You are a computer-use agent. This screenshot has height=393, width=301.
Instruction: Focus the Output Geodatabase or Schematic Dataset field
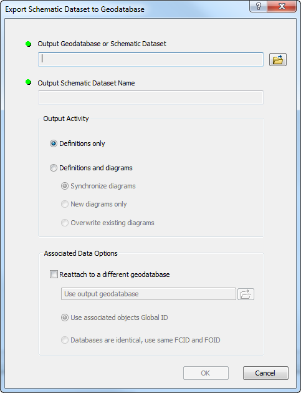151,59
